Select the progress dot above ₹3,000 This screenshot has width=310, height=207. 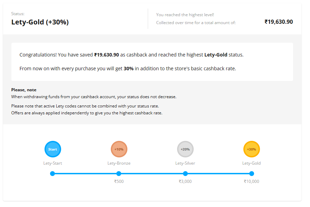[x=185, y=174]
